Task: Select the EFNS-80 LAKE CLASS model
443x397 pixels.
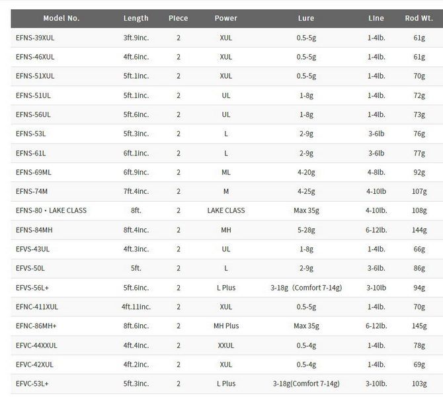Action: [51, 210]
